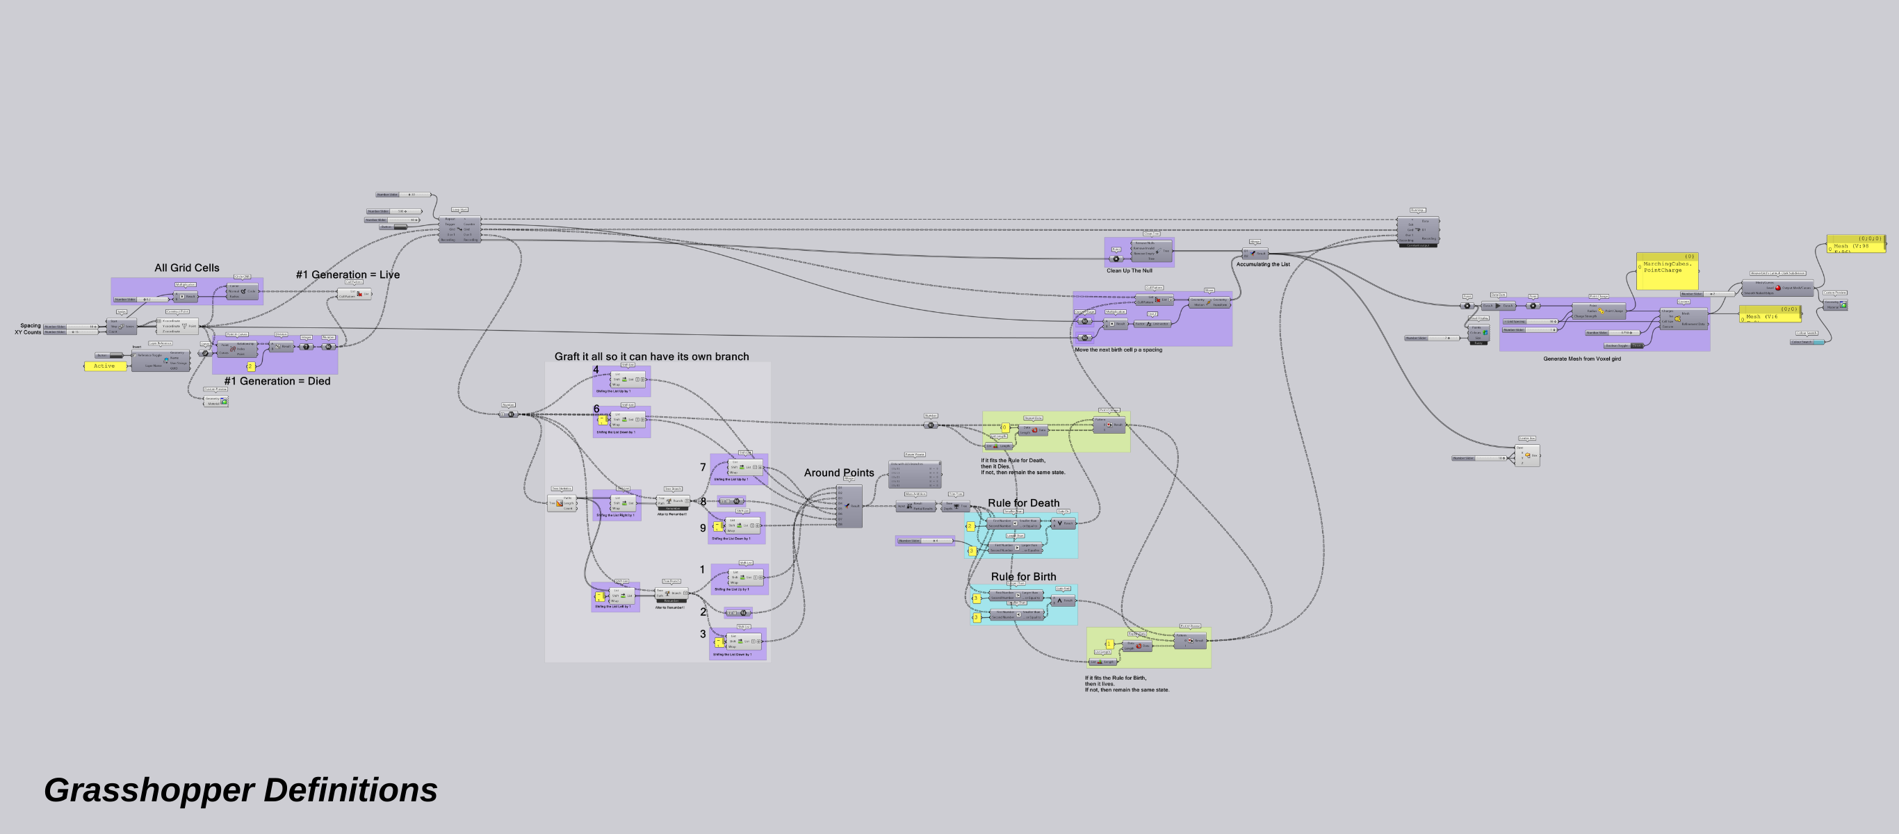Click the Gate And icon in Rule for Birth
The height and width of the screenshot is (834, 1899).
click(1060, 601)
